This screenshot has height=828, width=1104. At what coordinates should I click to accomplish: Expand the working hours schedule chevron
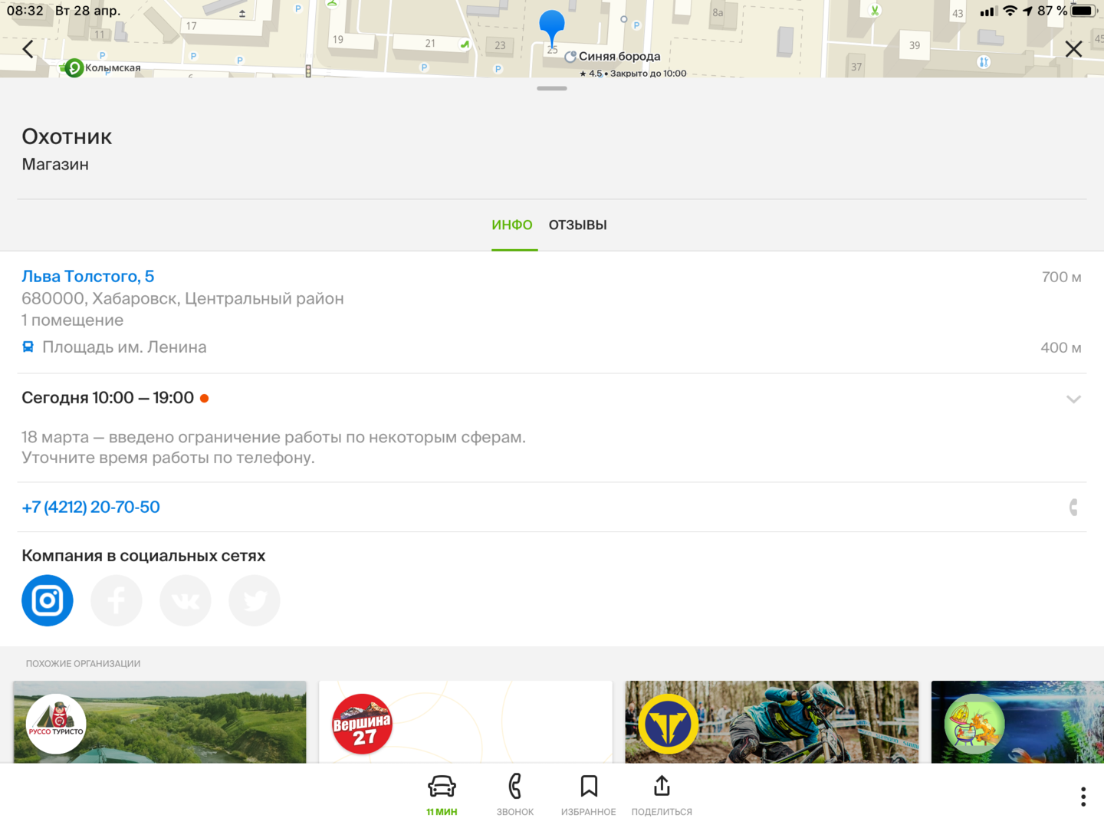(x=1073, y=399)
